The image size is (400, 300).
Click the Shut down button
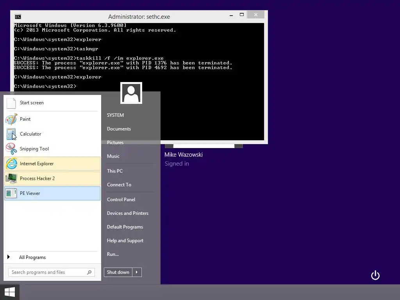[x=118, y=272]
